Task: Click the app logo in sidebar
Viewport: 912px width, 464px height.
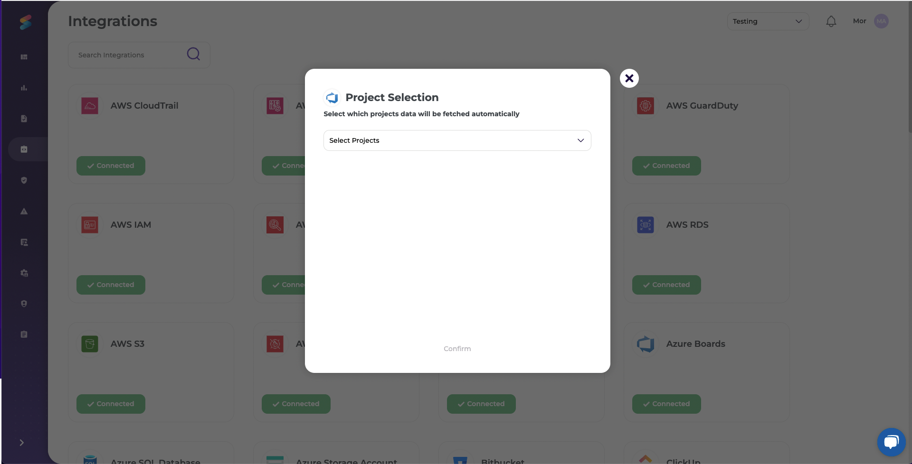Action: (x=26, y=22)
